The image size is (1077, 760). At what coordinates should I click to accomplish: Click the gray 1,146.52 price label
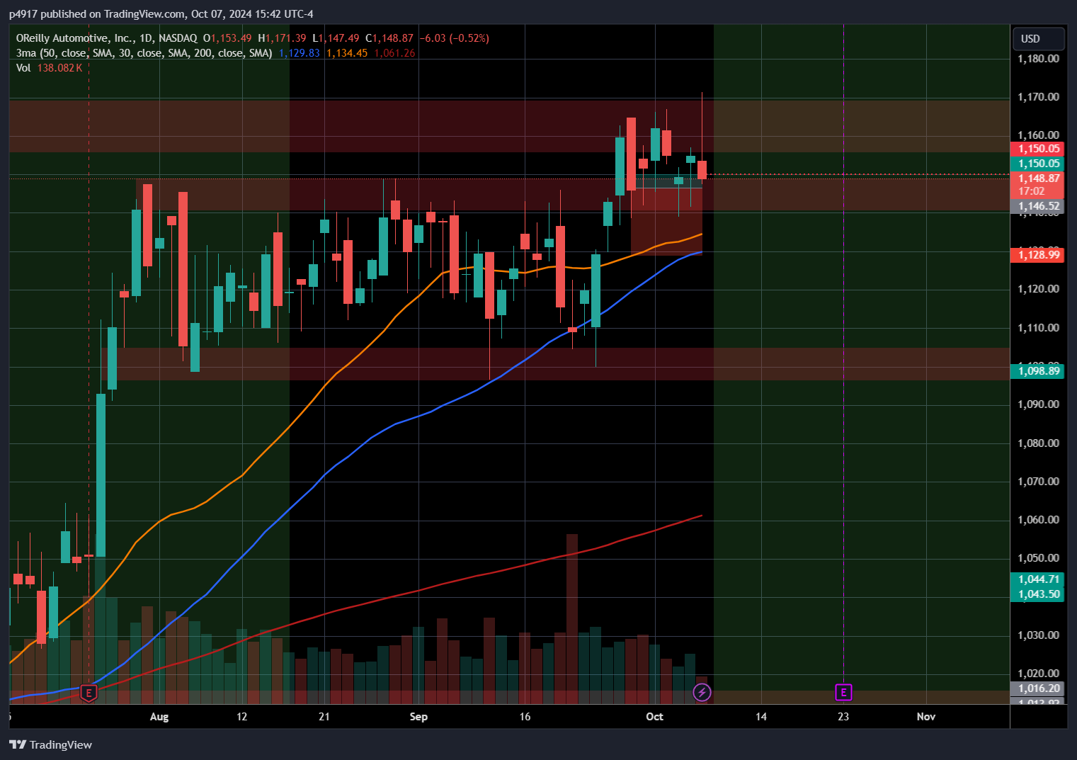point(1037,207)
